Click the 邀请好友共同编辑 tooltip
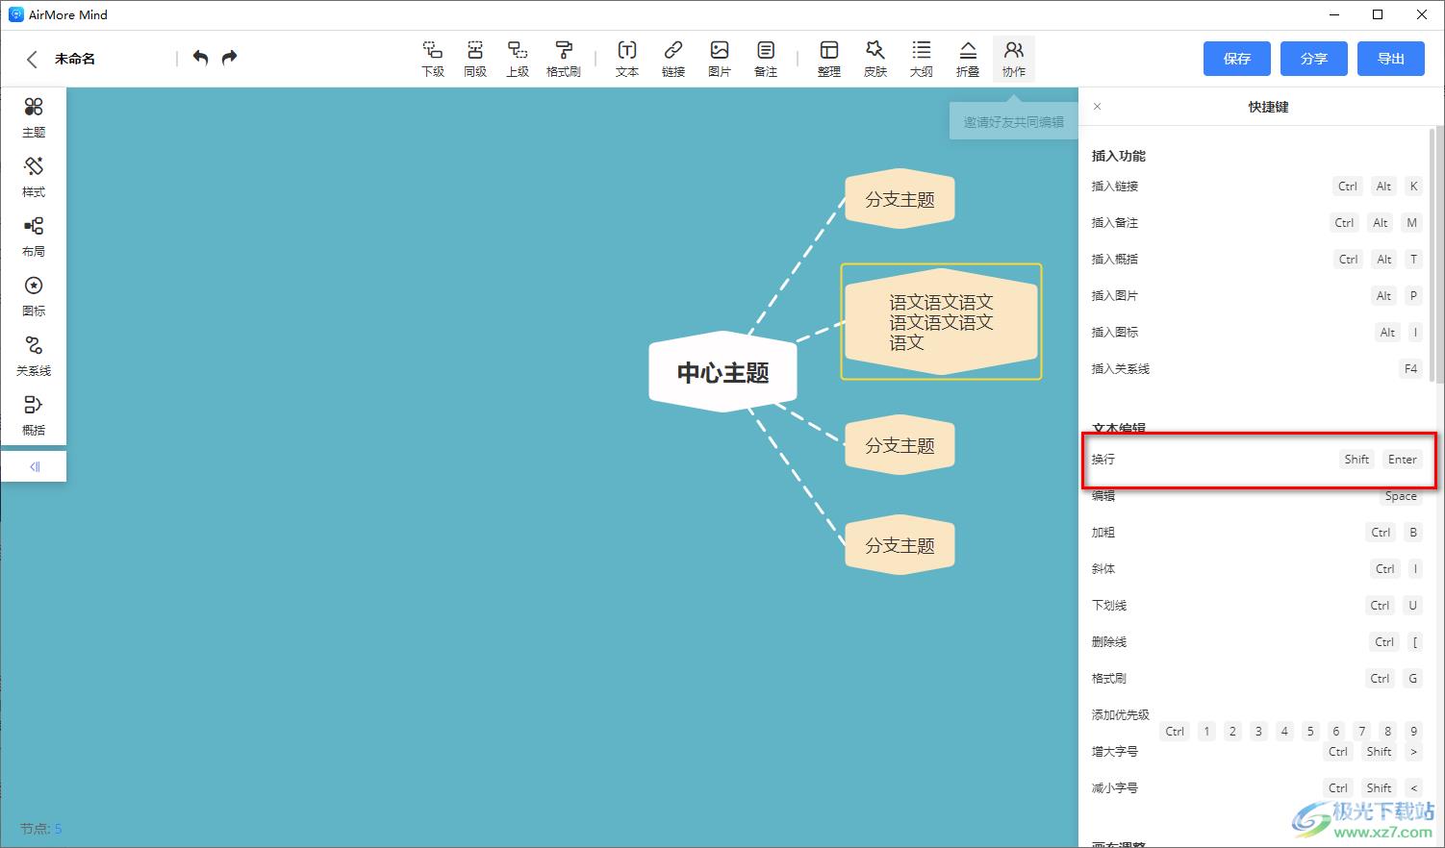 click(1014, 122)
